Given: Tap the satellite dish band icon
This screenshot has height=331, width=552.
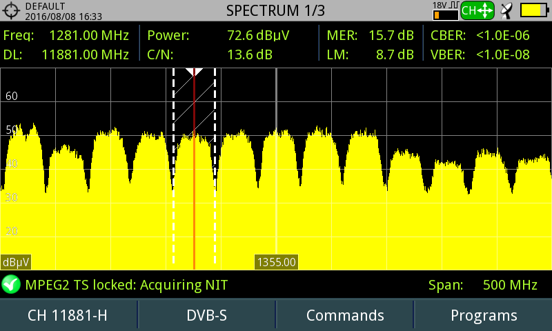Looking at the screenshot, I should [x=506, y=11].
